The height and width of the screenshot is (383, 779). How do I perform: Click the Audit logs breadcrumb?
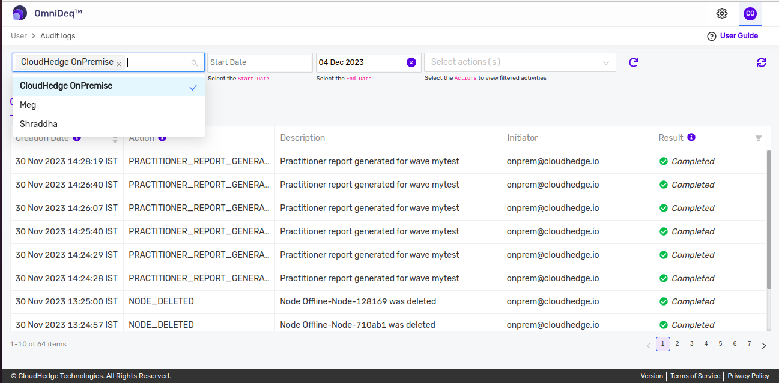[x=58, y=36]
